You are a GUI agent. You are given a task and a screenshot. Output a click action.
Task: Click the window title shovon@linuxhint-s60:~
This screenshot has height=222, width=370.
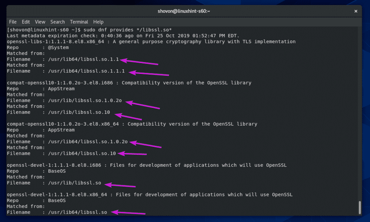pyautogui.click(x=184, y=11)
